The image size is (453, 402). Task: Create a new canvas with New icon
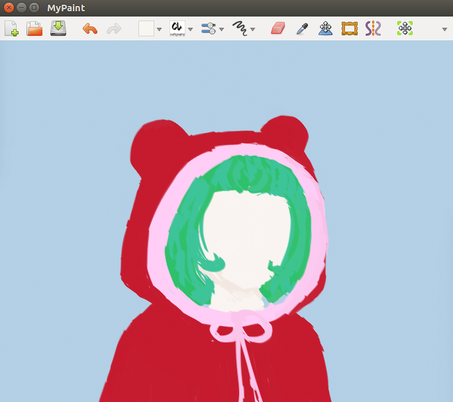click(12, 28)
